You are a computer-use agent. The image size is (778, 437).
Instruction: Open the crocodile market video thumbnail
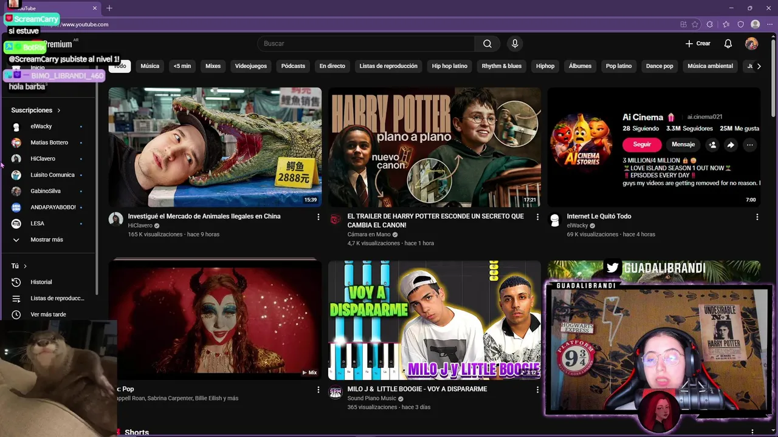(x=215, y=147)
